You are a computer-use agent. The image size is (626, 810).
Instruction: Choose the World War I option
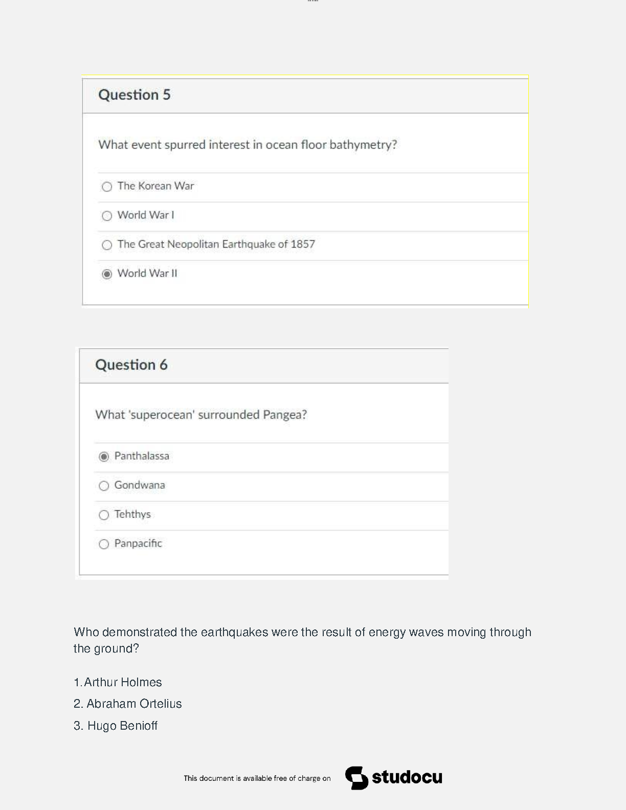click(x=107, y=216)
